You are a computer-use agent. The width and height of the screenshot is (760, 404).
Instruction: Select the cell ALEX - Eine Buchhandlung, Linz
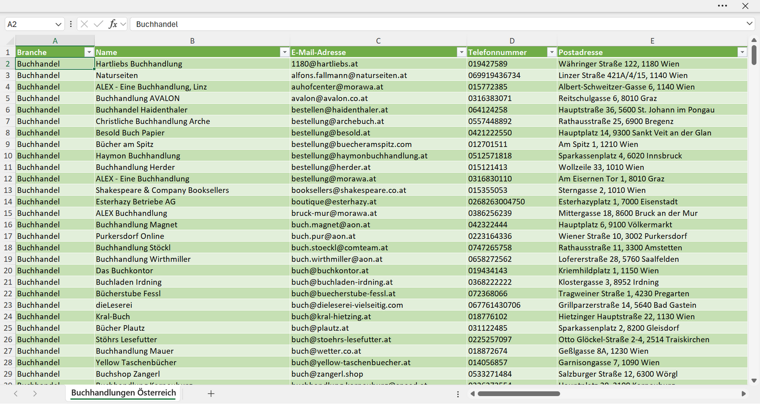coord(192,87)
